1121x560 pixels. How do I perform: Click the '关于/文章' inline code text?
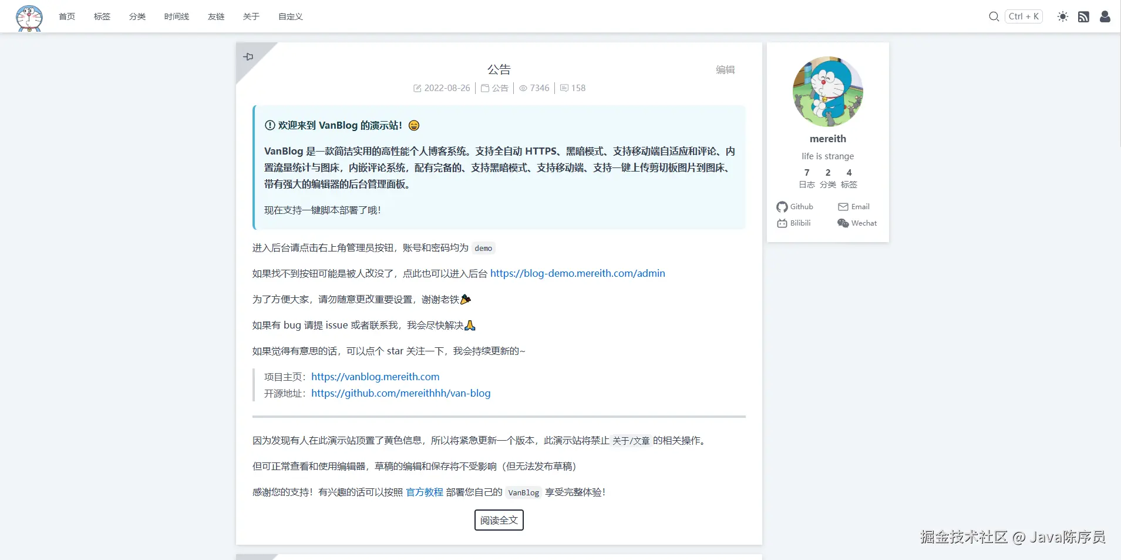pos(631,441)
